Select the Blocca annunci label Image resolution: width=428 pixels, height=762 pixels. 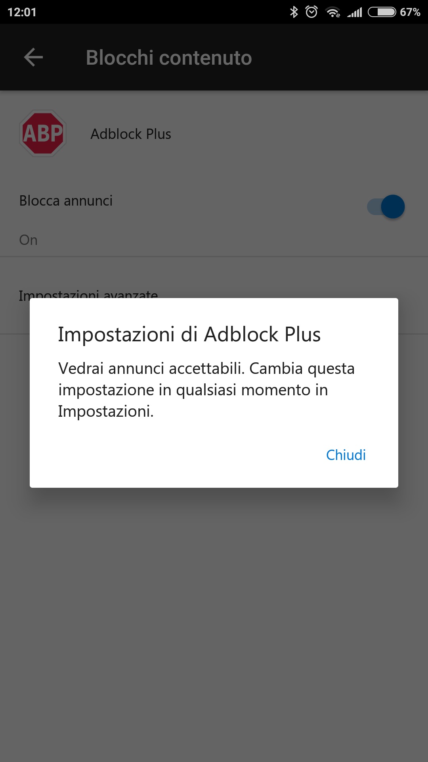tap(66, 201)
